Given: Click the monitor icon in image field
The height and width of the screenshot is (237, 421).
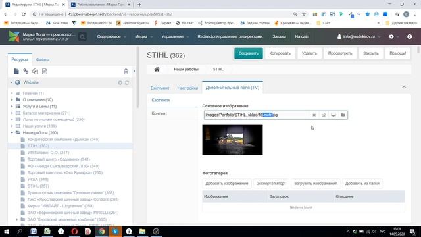Looking at the screenshot, I should coord(334,115).
